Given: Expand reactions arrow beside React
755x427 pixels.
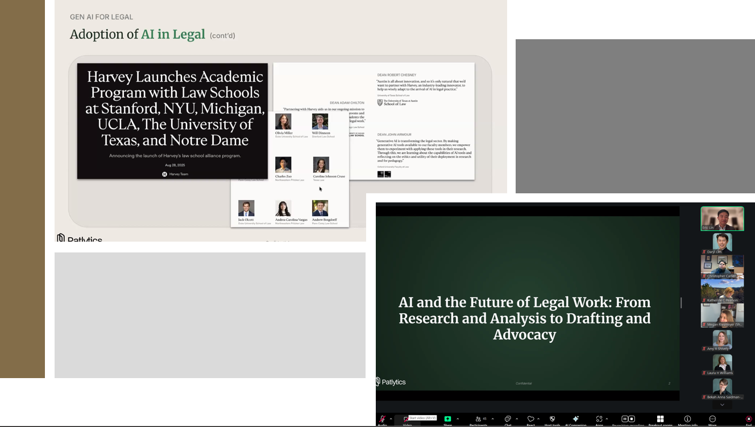Looking at the screenshot, I should click(x=540, y=419).
